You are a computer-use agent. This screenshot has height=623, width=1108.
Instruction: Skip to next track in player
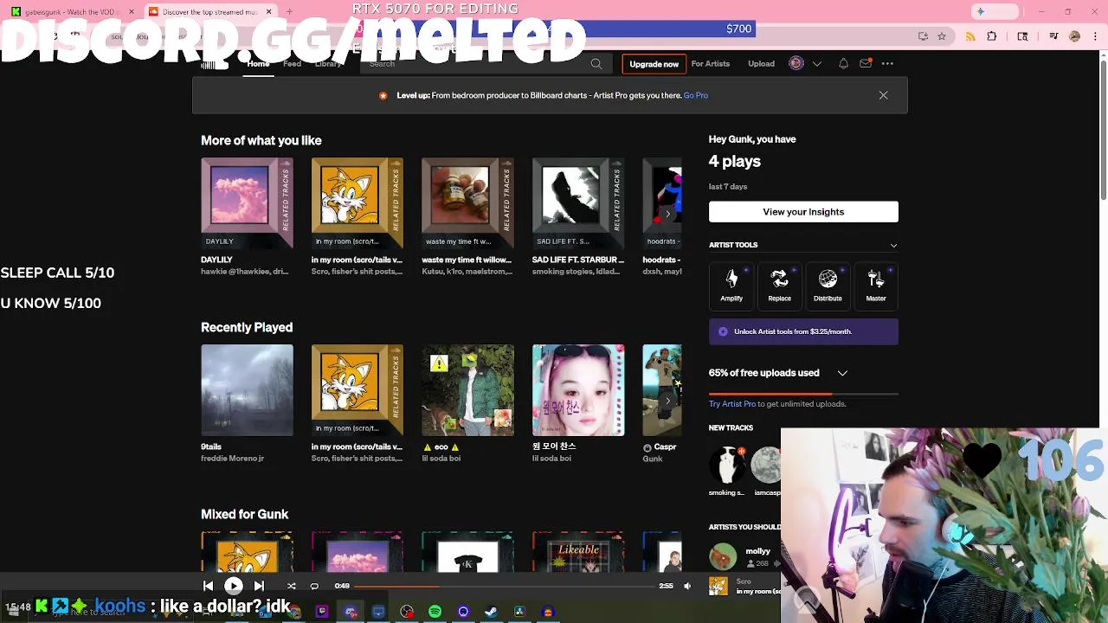coord(258,586)
